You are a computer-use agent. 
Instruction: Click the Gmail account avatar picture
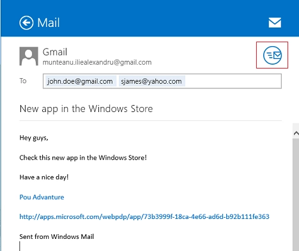click(x=29, y=56)
